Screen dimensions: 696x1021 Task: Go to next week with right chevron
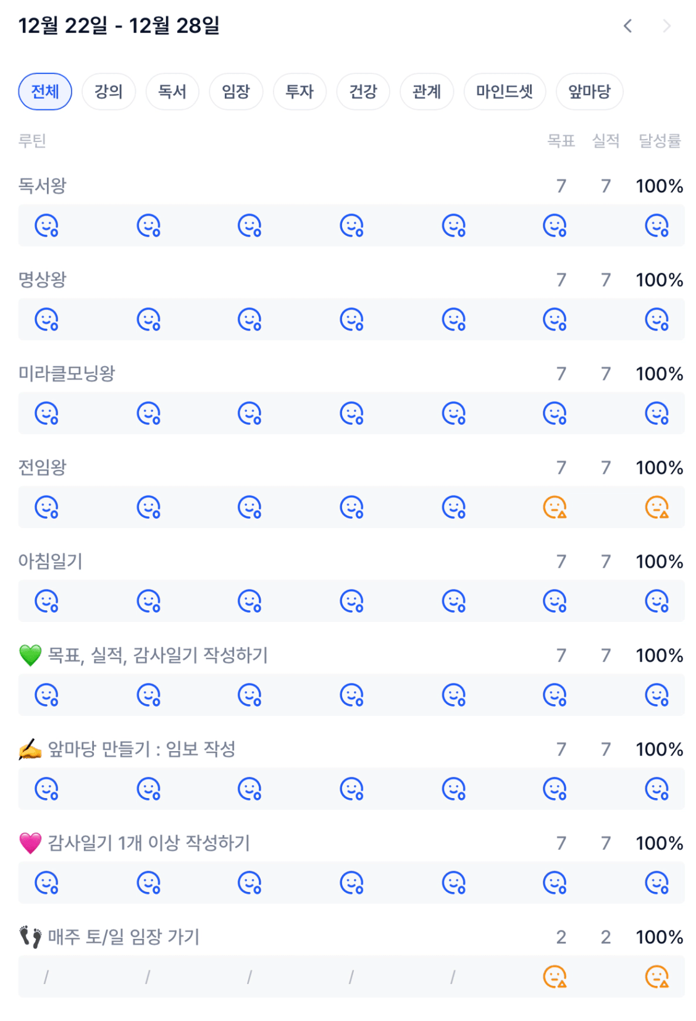click(666, 26)
